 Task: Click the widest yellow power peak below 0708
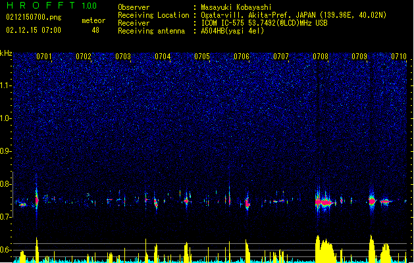coord(326,250)
